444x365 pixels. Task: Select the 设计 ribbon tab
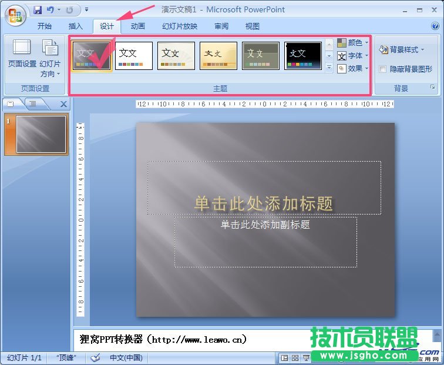(x=107, y=26)
